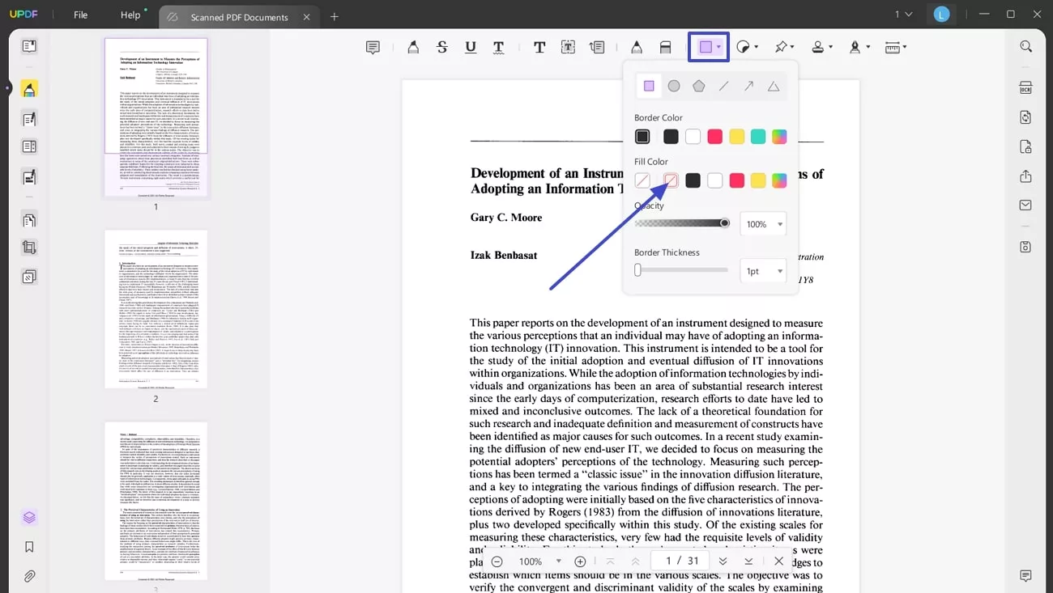Pick the teal border color swatch

pyautogui.click(x=758, y=137)
